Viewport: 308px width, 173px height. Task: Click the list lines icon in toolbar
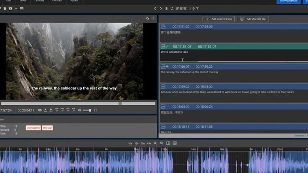pos(22,9)
